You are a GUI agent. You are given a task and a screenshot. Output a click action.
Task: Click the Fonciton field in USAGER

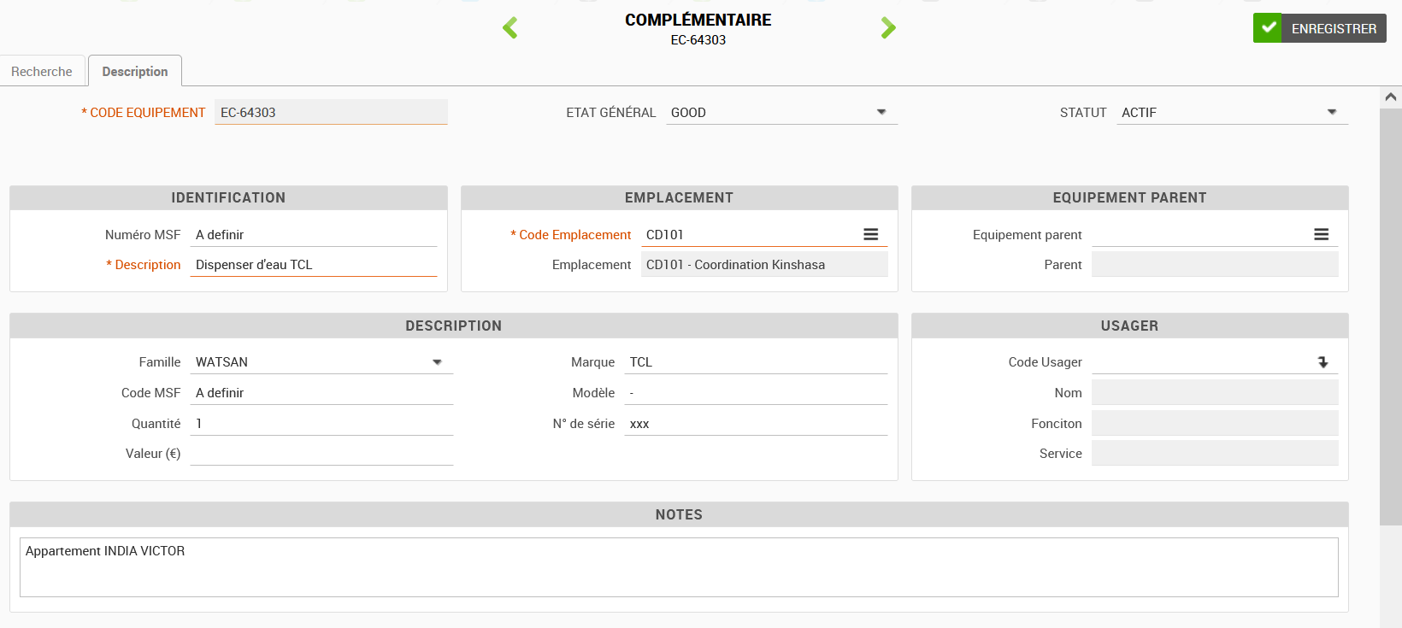1215,423
